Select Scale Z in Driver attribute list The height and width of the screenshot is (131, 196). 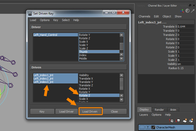(99, 48)
